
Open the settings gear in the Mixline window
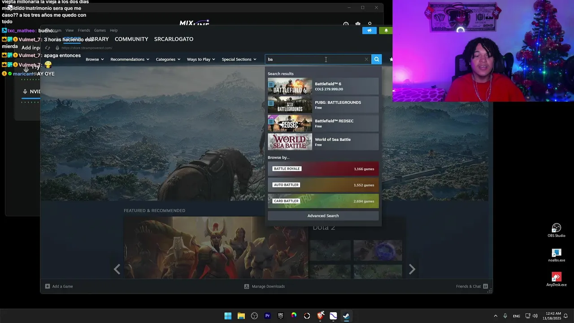[x=358, y=24]
